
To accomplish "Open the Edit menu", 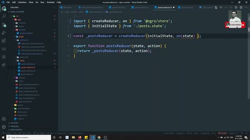I will 14,2.
